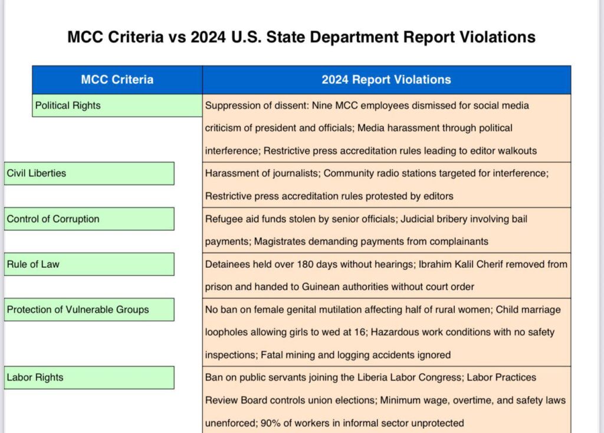
Task: Click the 'Labor Rights' criteria cell
Action: coord(88,378)
